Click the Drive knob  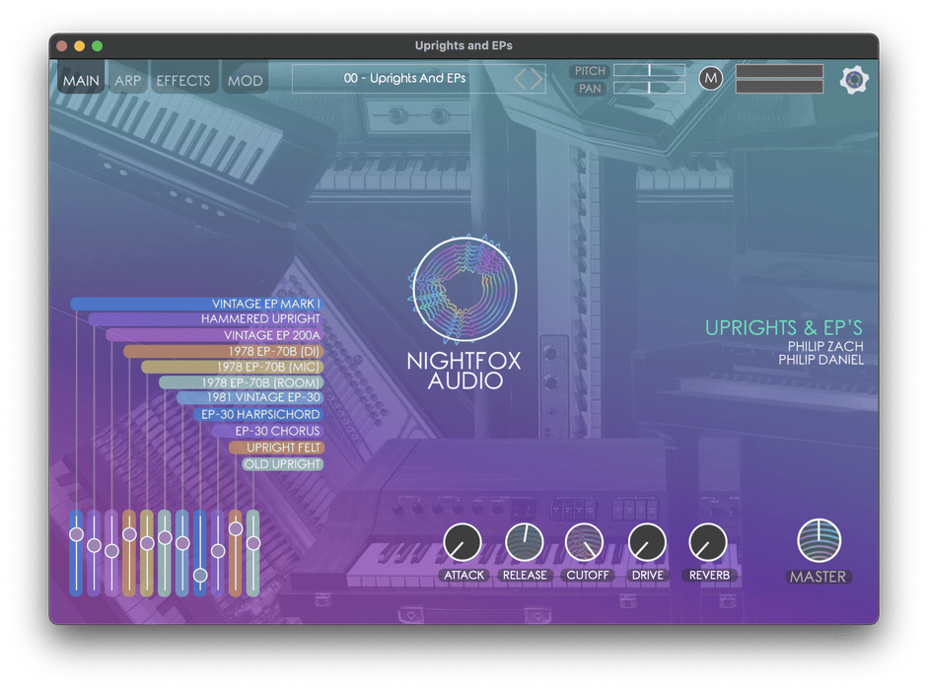(647, 542)
